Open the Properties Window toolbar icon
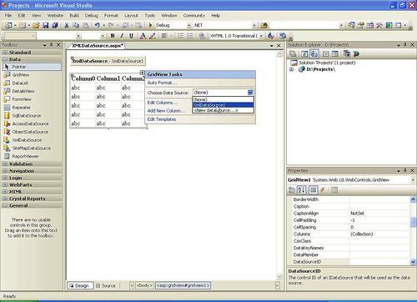417x302 pixels. point(361,25)
